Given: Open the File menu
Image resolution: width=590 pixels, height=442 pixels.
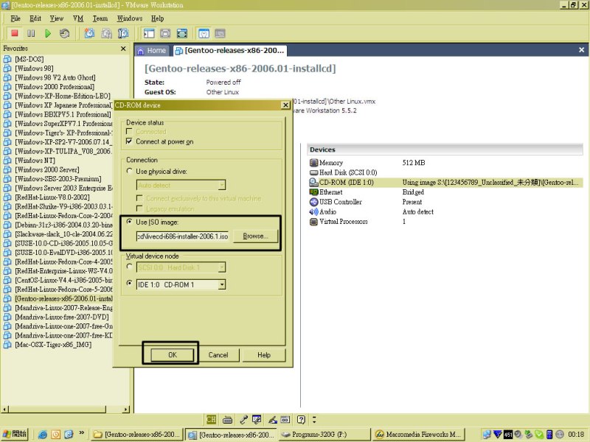Looking at the screenshot, I should [15, 18].
